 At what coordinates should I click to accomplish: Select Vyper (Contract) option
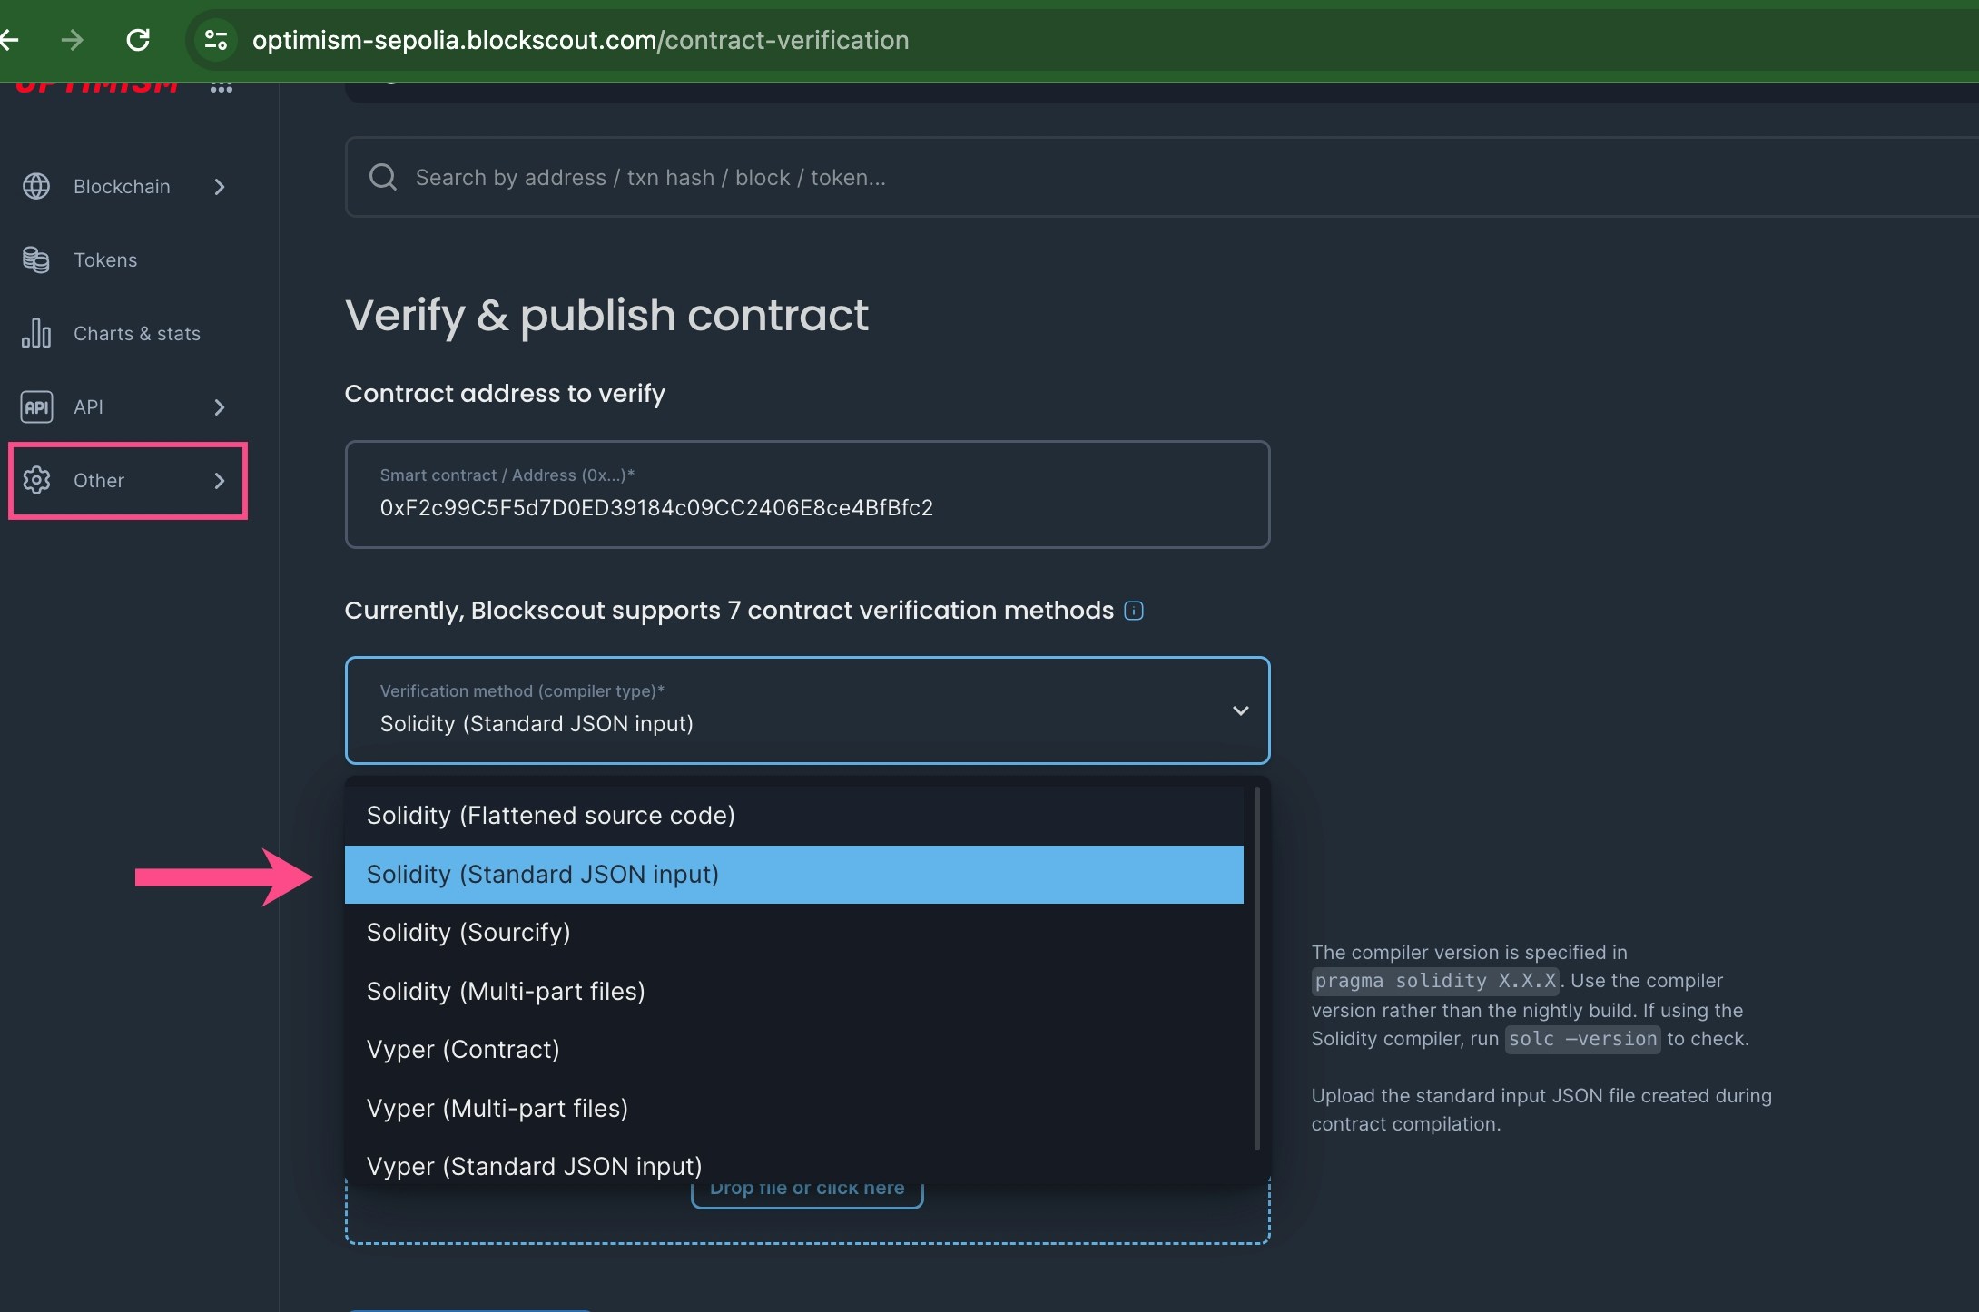tap(794, 1049)
